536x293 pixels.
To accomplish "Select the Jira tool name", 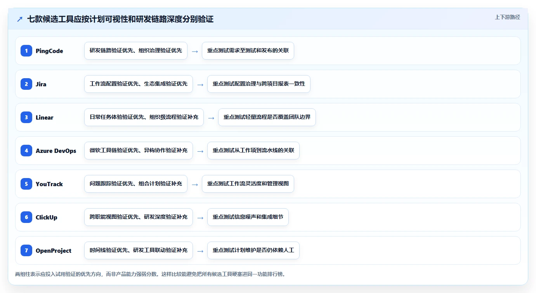I will pyautogui.click(x=41, y=84).
